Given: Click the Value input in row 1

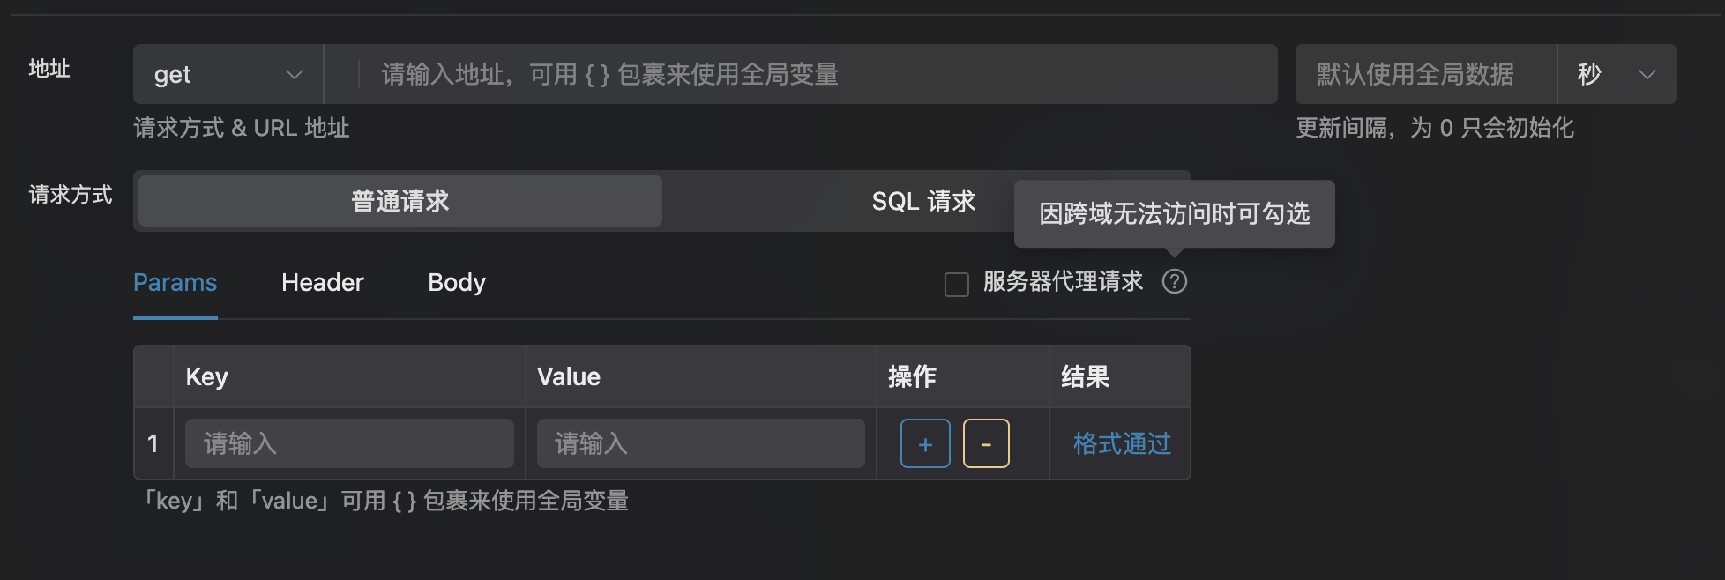Looking at the screenshot, I should [x=700, y=443].
